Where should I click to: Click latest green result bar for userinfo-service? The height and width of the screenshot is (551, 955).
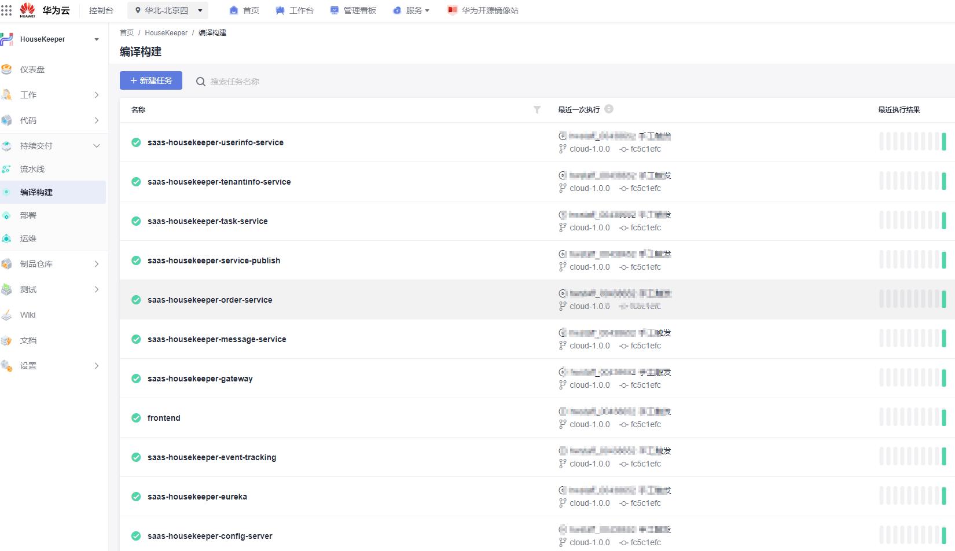[943, 142]
